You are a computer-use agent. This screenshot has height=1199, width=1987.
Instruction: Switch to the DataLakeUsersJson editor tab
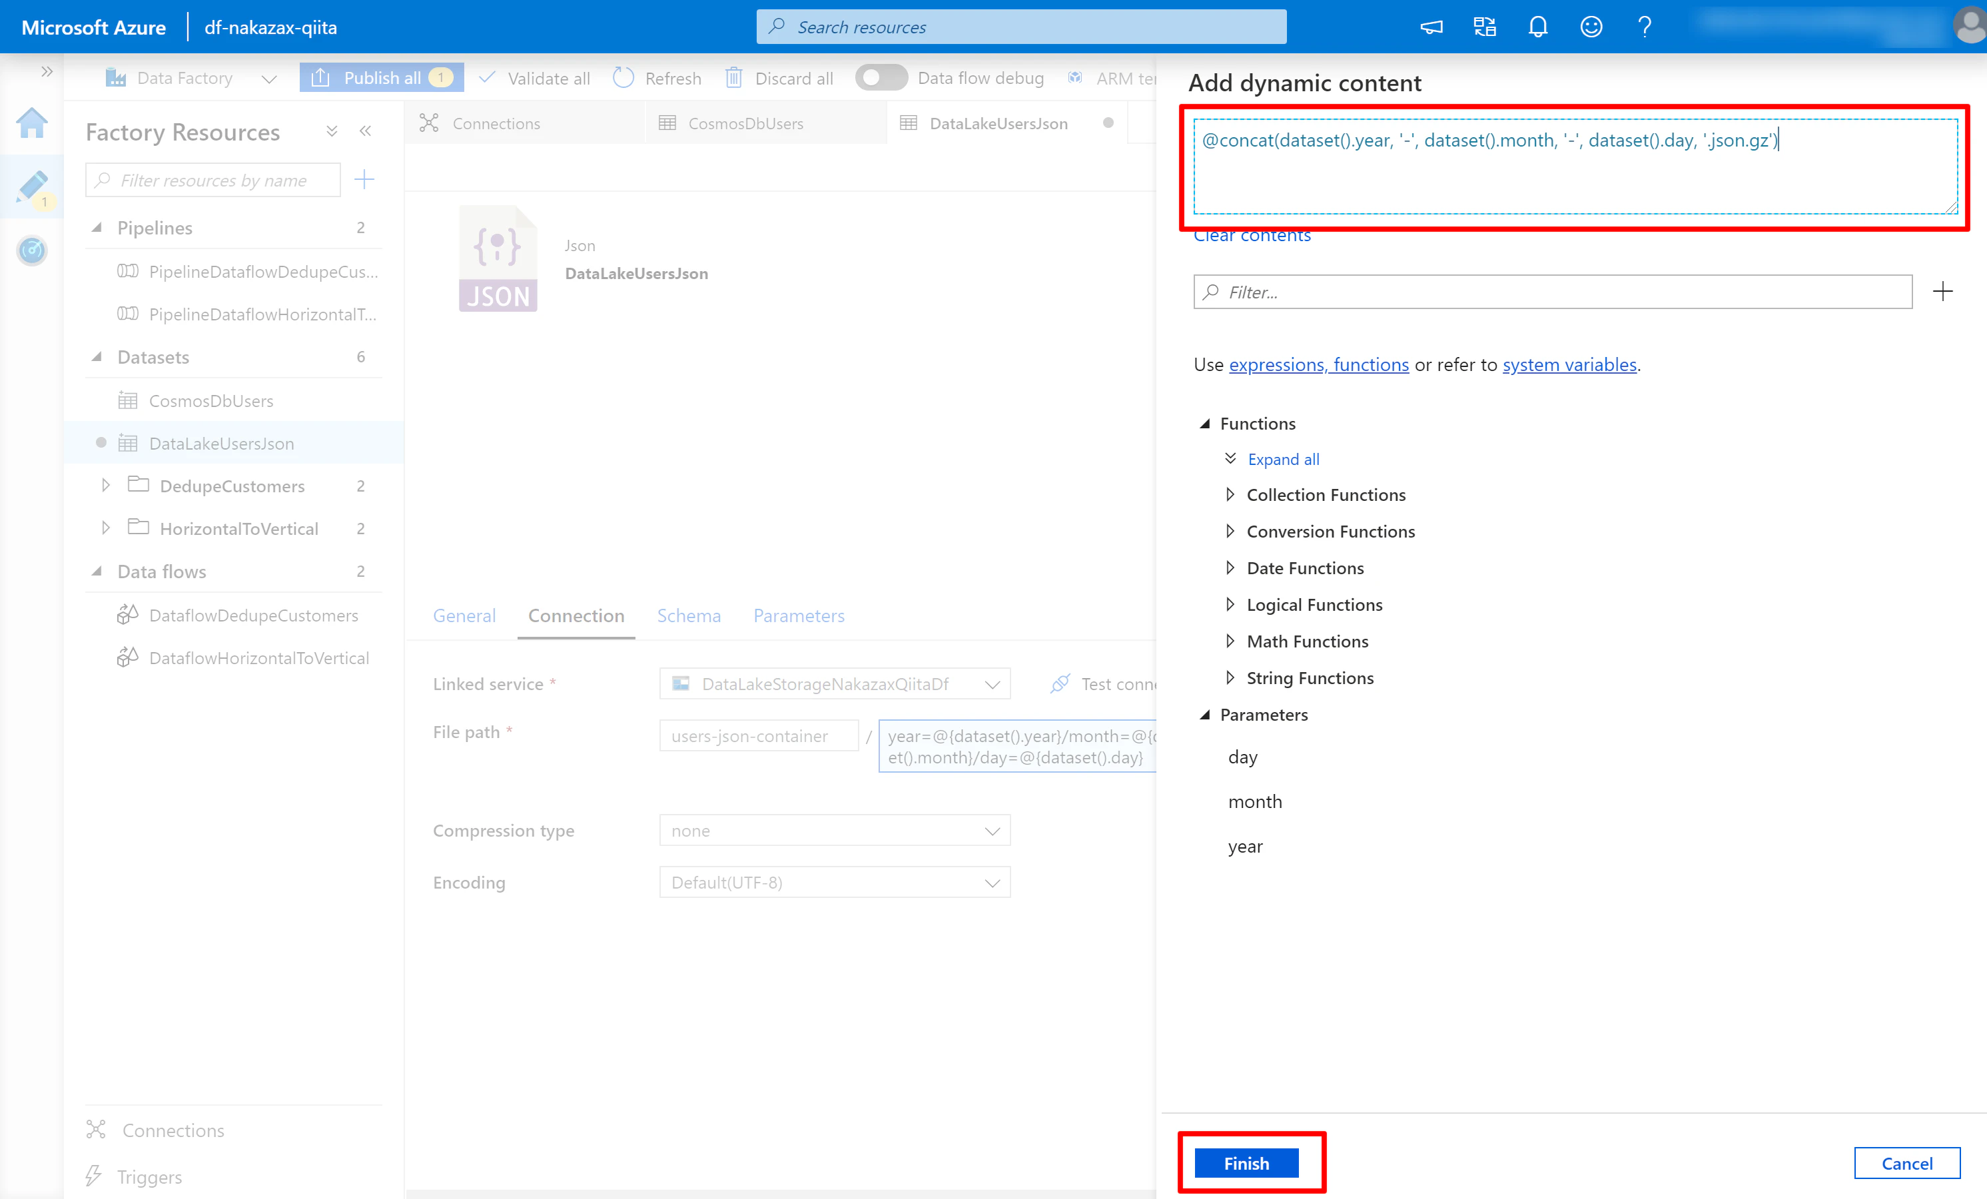pyautogui.click(x=998, y=123)
